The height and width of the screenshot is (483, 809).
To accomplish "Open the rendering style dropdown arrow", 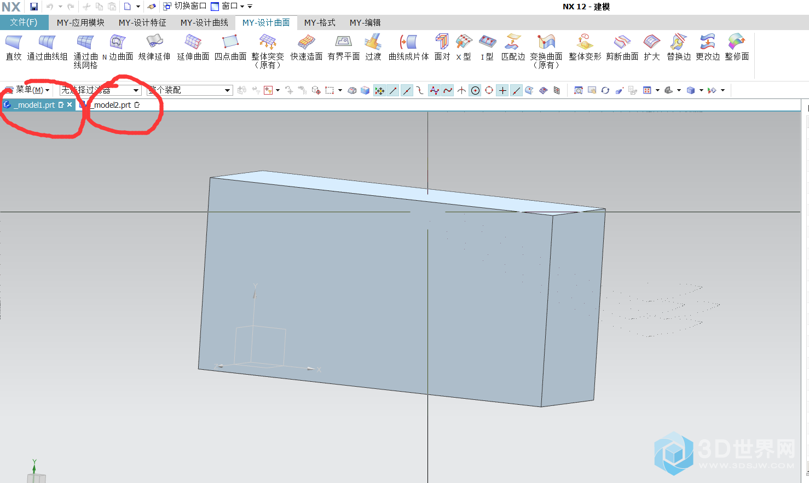I will click(x=701, y=90).
